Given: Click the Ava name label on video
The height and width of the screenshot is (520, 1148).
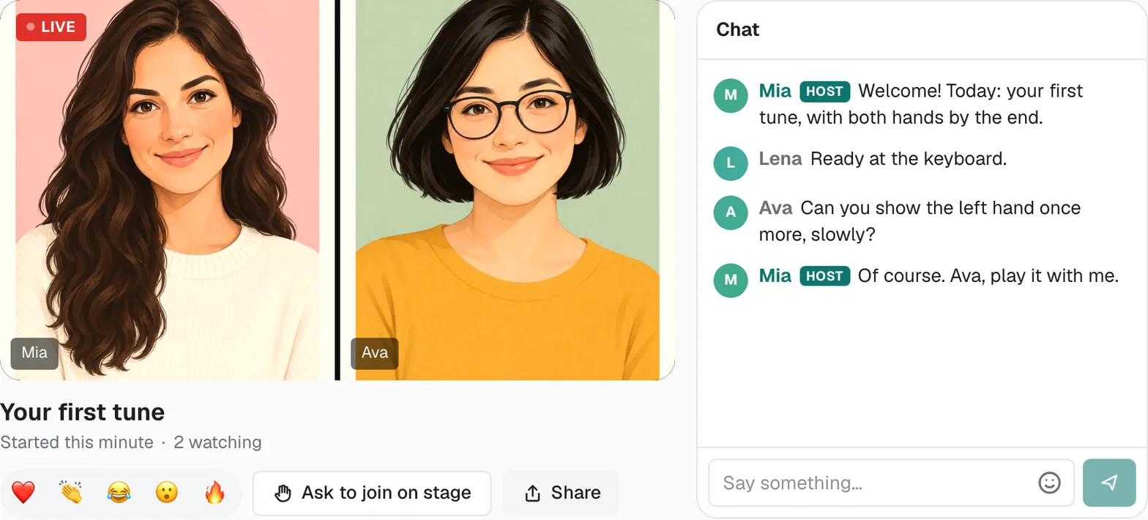Looking at the screenshot, I should coord(374,353).
